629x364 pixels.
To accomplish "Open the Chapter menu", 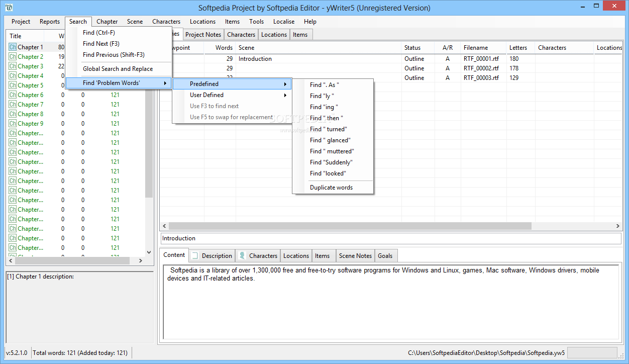I will point(107,22).
